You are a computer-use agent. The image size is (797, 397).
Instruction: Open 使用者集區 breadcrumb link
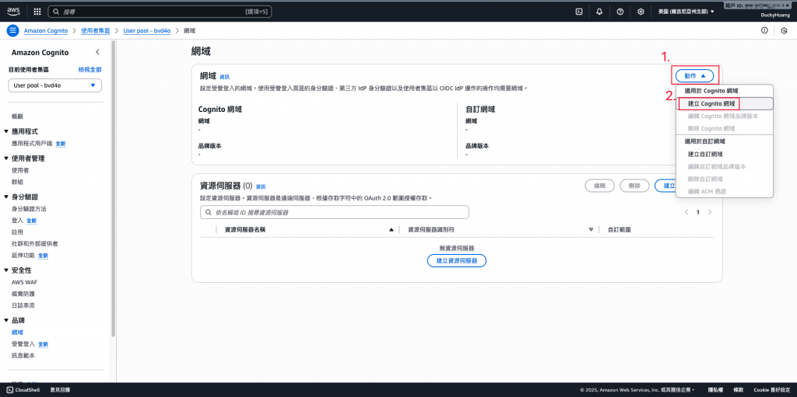(96, 30)
